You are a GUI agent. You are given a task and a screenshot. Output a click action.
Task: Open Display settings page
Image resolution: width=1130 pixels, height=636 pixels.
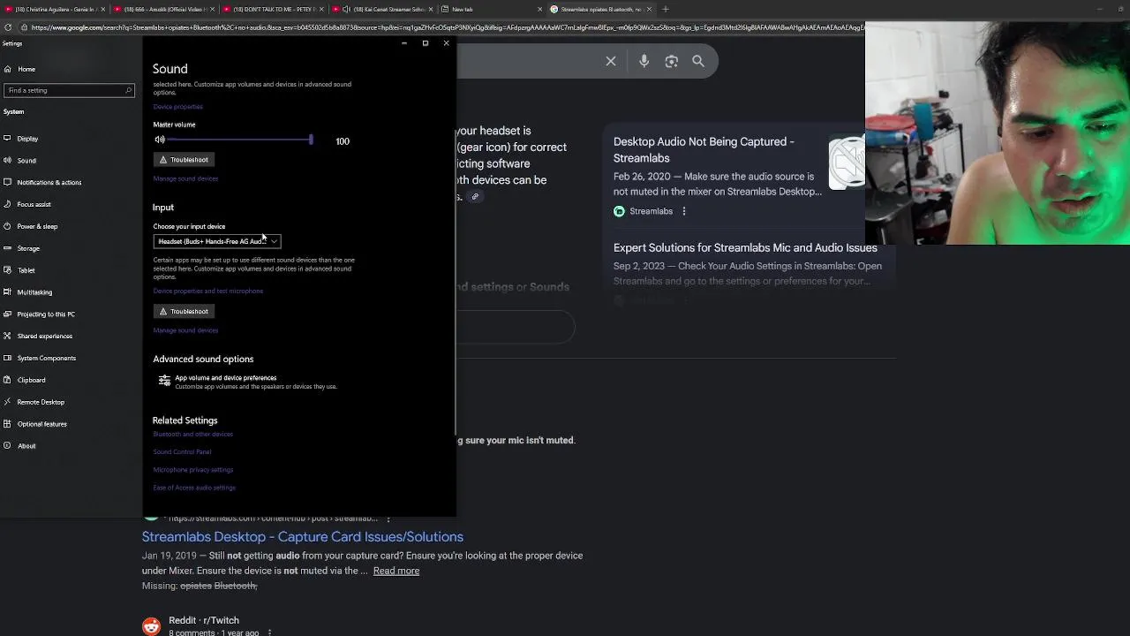tap(27, 139)
